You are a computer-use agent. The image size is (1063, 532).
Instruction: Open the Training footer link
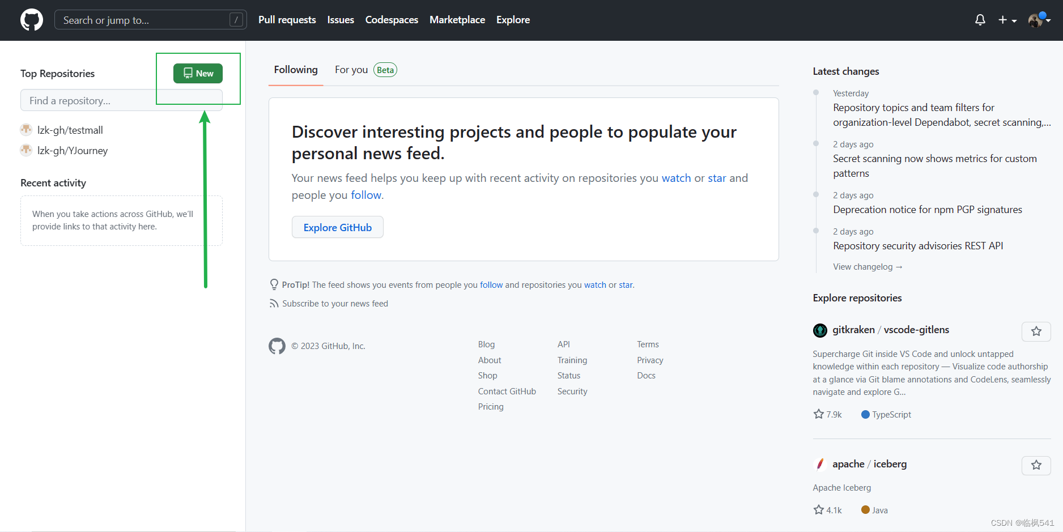[x=572, y=360]
